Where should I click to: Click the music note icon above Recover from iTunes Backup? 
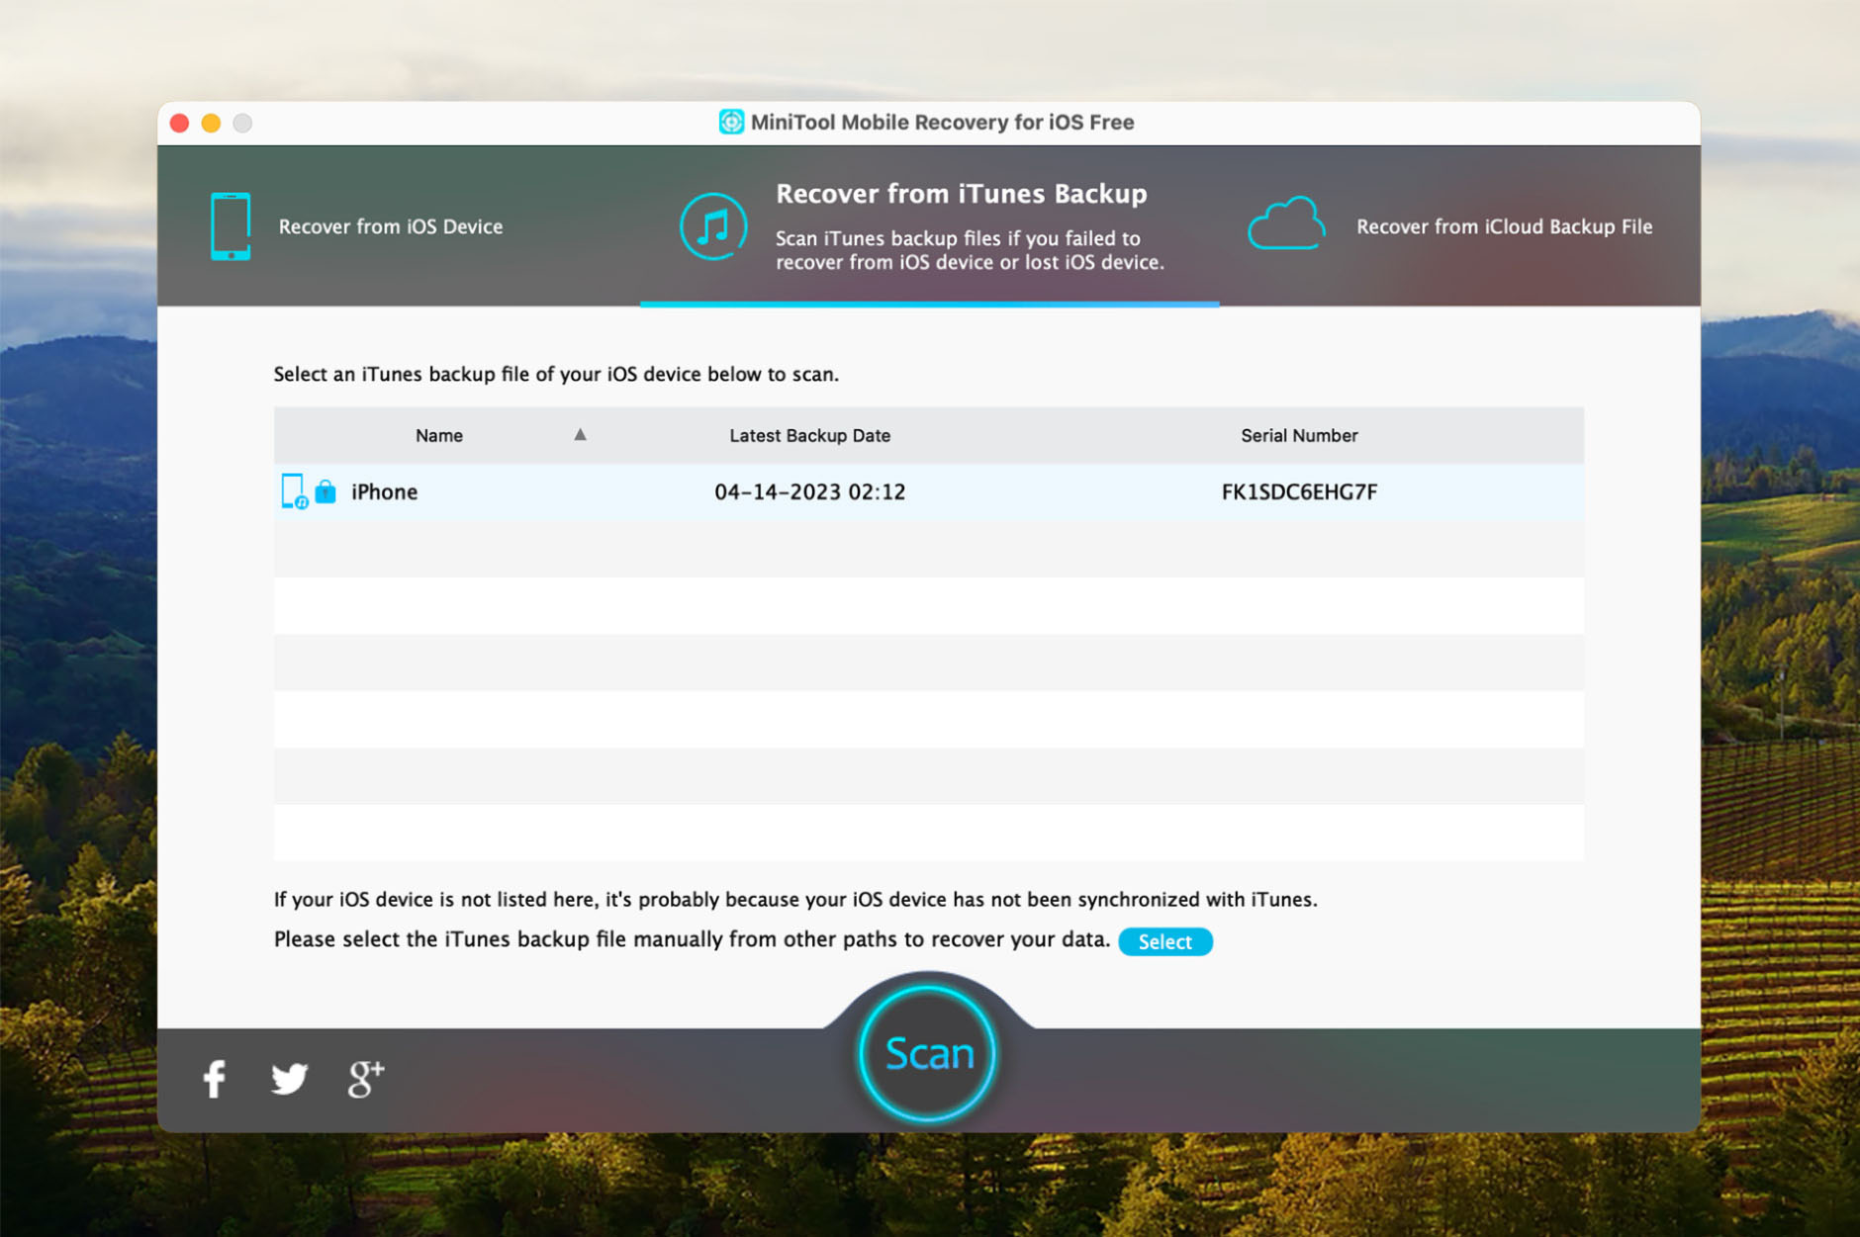click(x=713, y=226)
